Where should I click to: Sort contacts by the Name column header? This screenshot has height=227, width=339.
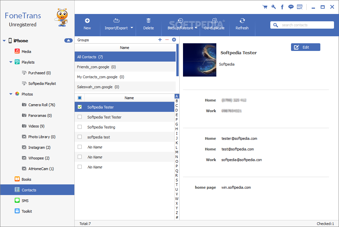coord(129,98)
